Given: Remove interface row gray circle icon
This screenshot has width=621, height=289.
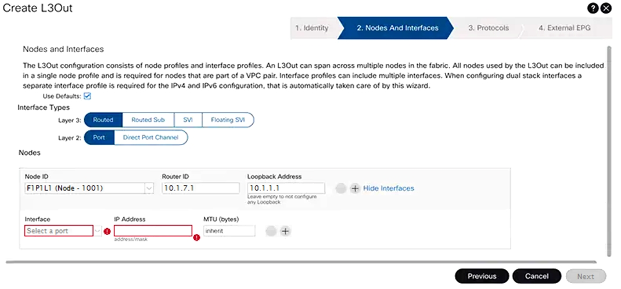Looking at the screenshot, I should (271, 231).
